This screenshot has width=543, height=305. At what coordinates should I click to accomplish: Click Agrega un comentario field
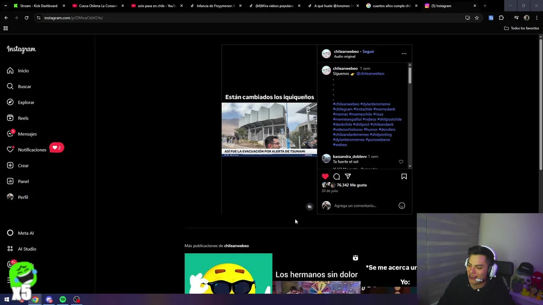[355, 205]
